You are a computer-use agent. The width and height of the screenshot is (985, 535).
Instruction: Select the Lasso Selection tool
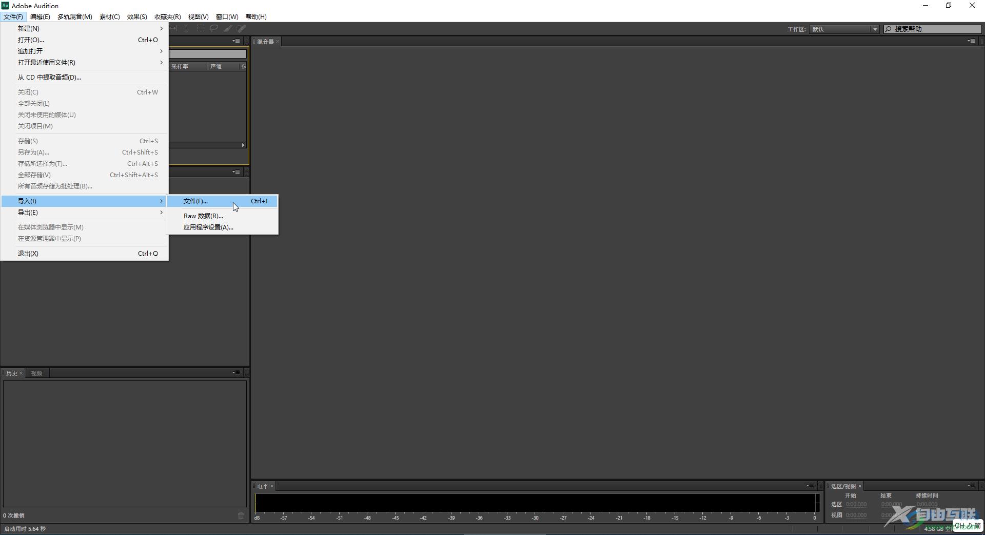click(214, 29)
